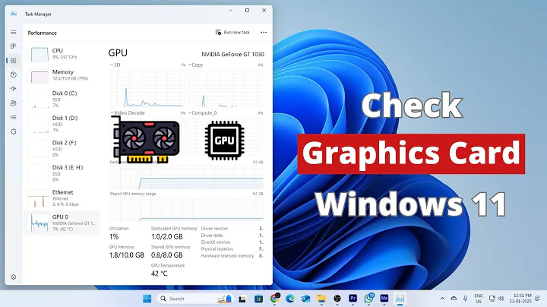The image size is (547, 307).
Task: Open the Startup apps page icon
Action: coord(13,89)
